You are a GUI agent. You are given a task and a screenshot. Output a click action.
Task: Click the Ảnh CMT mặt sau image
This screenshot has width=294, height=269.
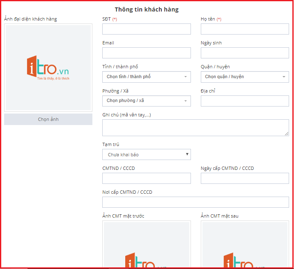click(245, 245)
